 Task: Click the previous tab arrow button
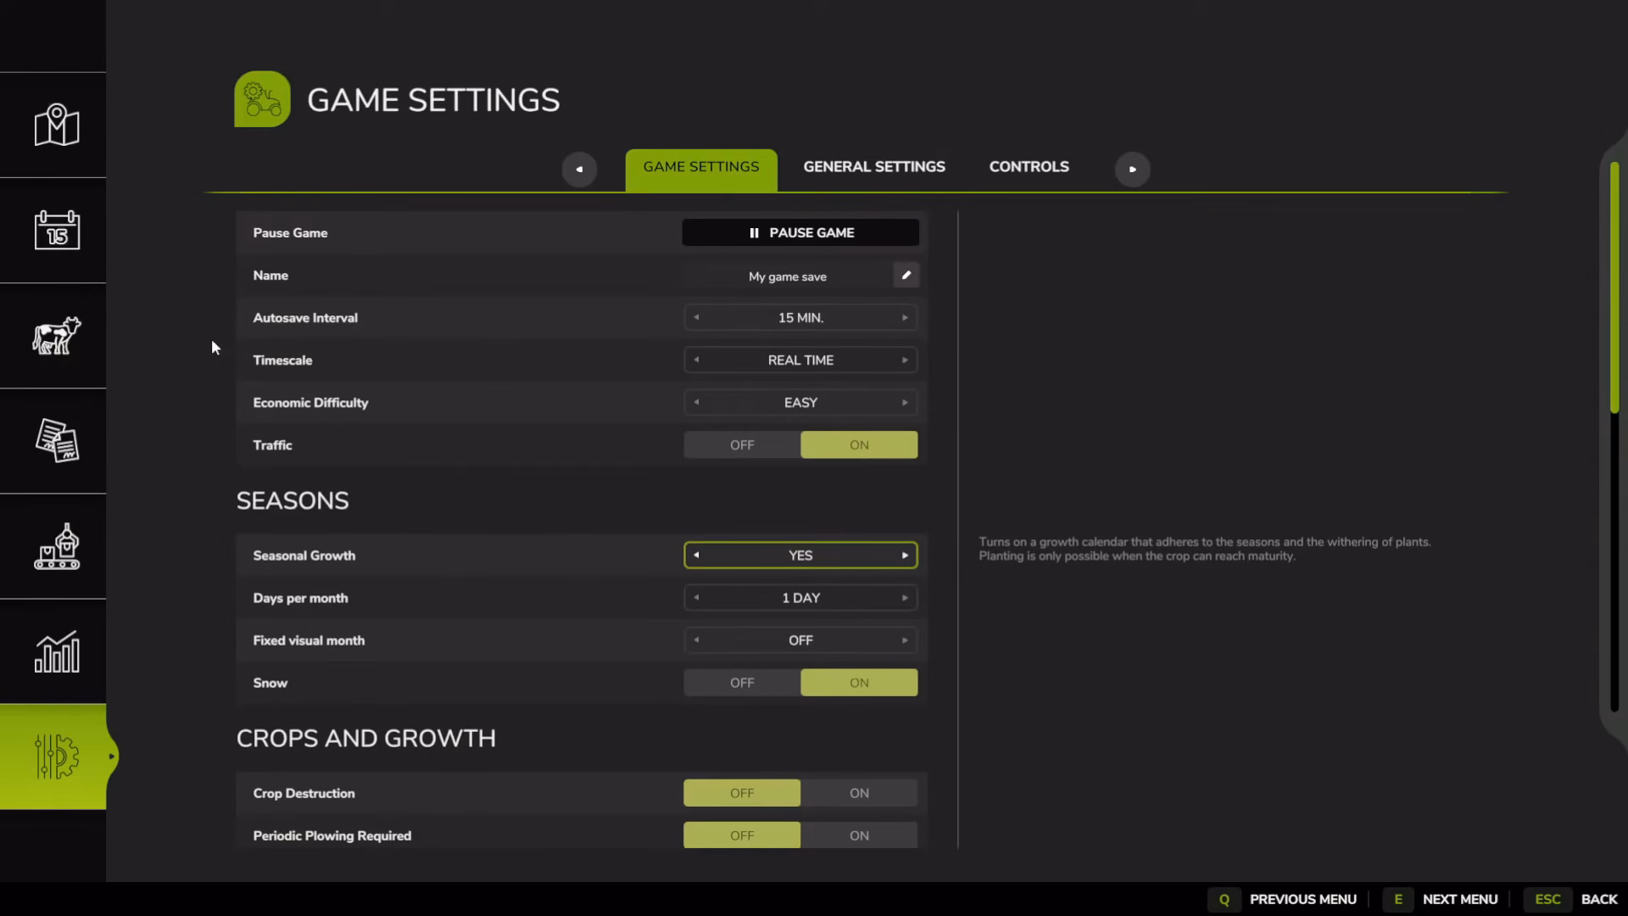(579, 169)
